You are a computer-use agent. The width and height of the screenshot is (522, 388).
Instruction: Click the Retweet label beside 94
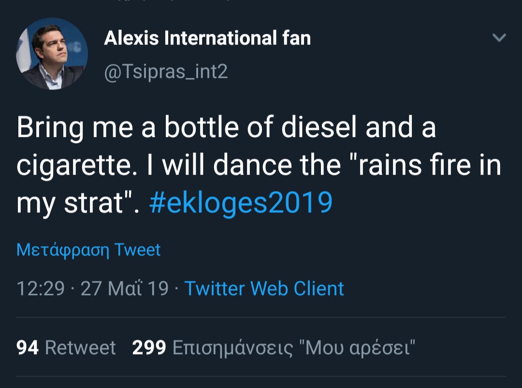click(x=80, y=347)
